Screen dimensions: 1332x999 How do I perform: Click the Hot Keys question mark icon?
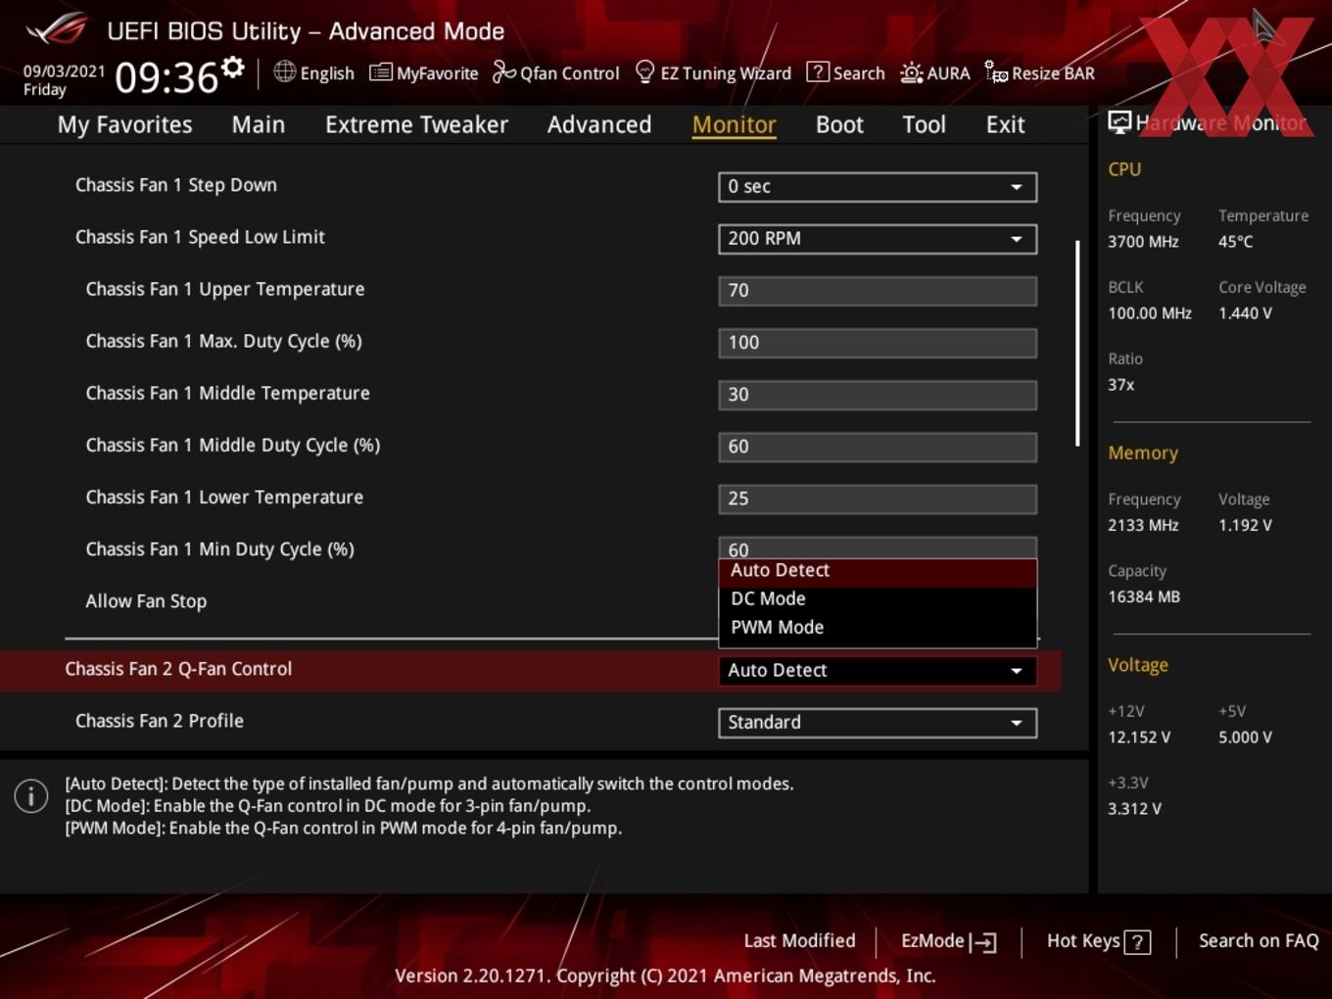coord(1137,942)
